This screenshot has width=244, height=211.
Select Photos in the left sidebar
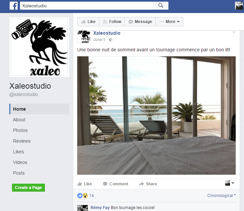[20, 130]
